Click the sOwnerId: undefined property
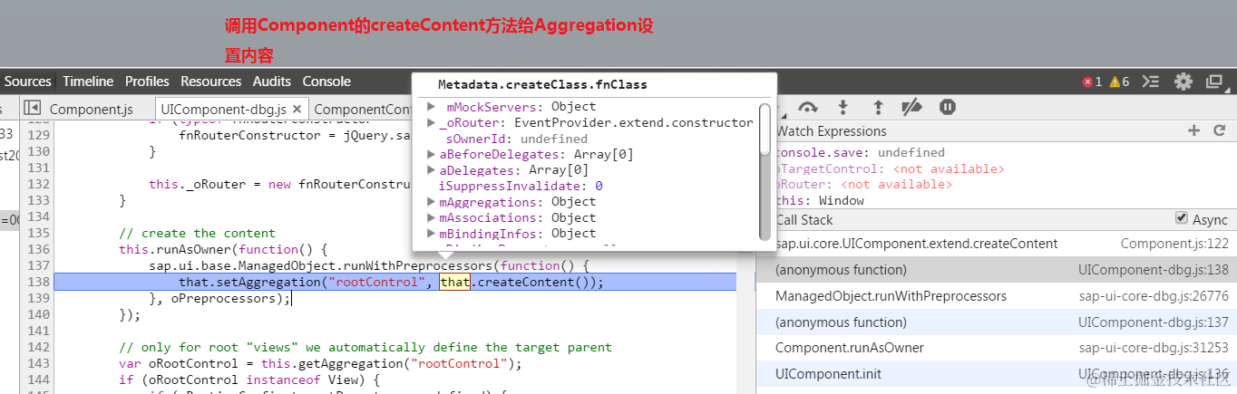This screenshot has height=394, width=1237. tap(516, 139)
